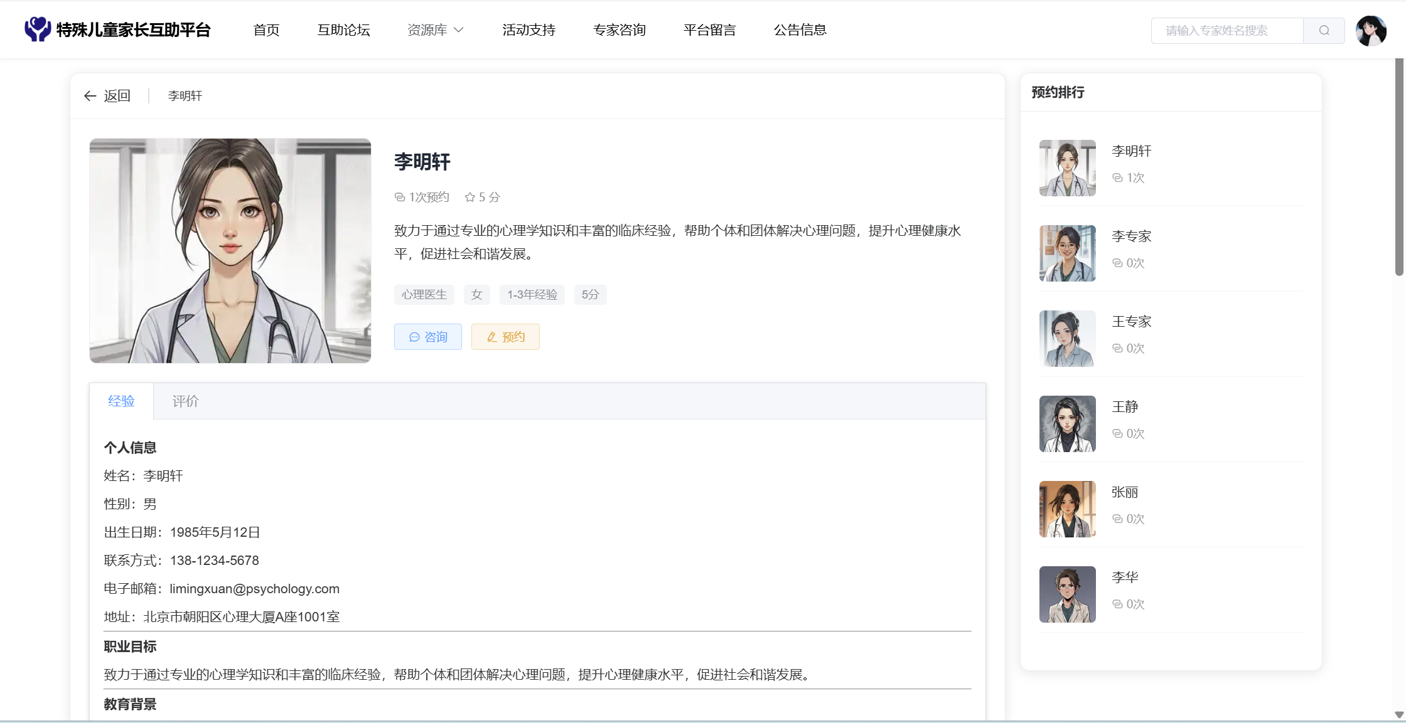Select the 经验 tab

[121, 401]
